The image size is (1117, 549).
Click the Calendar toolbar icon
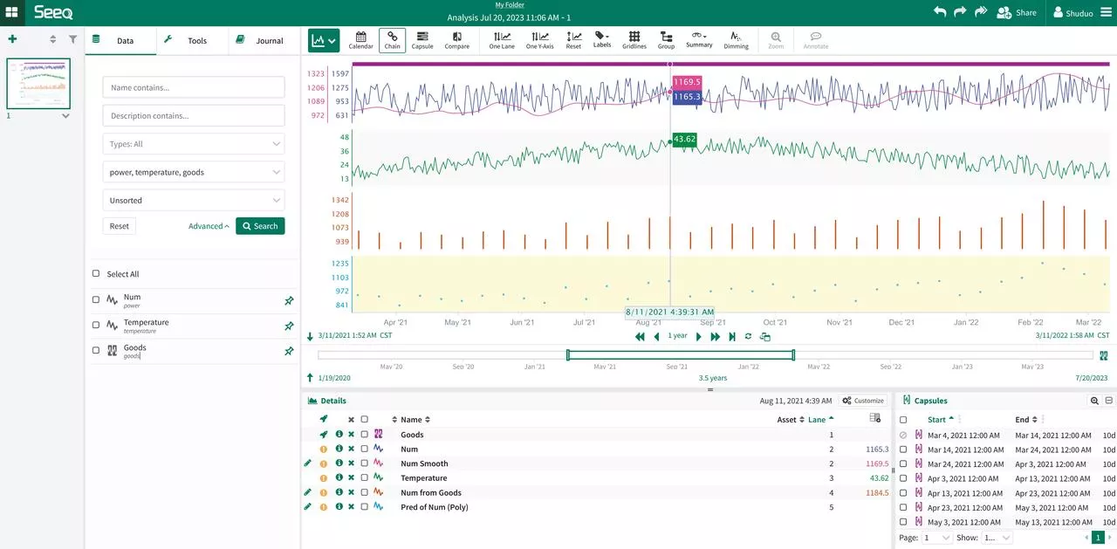360,40
